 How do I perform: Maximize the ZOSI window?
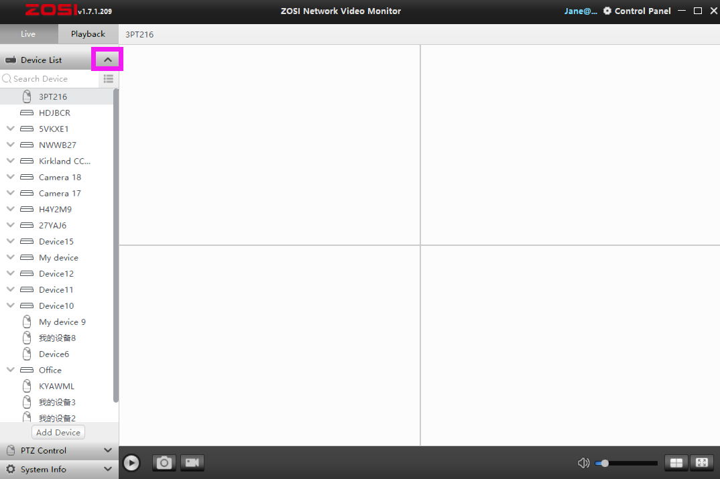pos(697,11)
